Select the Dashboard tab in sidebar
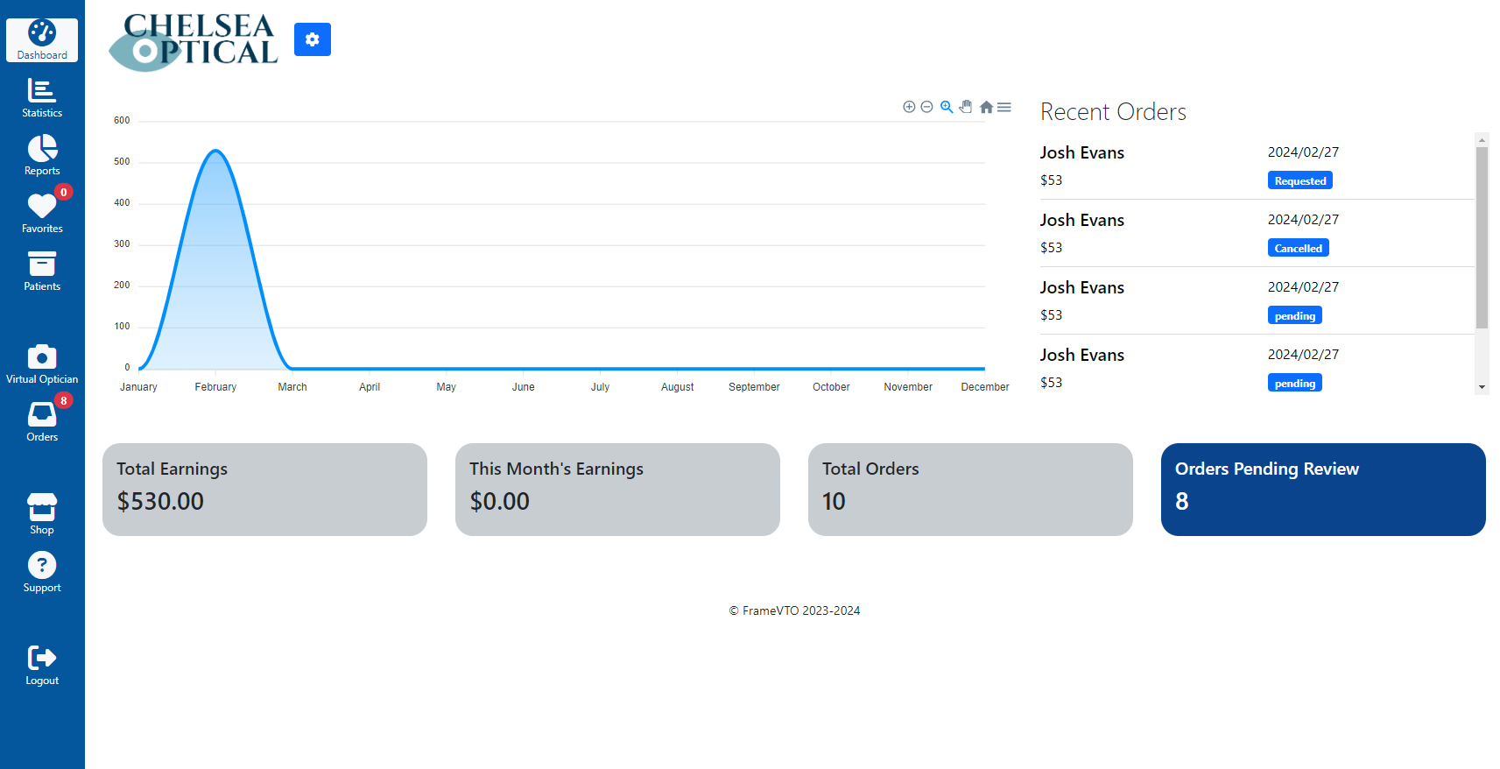 pos(42,40)
